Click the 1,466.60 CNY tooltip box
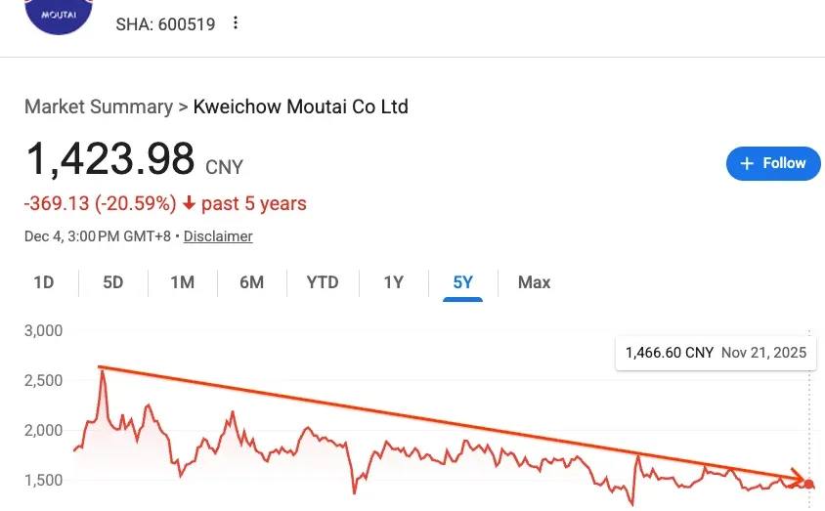 (716, 353)
